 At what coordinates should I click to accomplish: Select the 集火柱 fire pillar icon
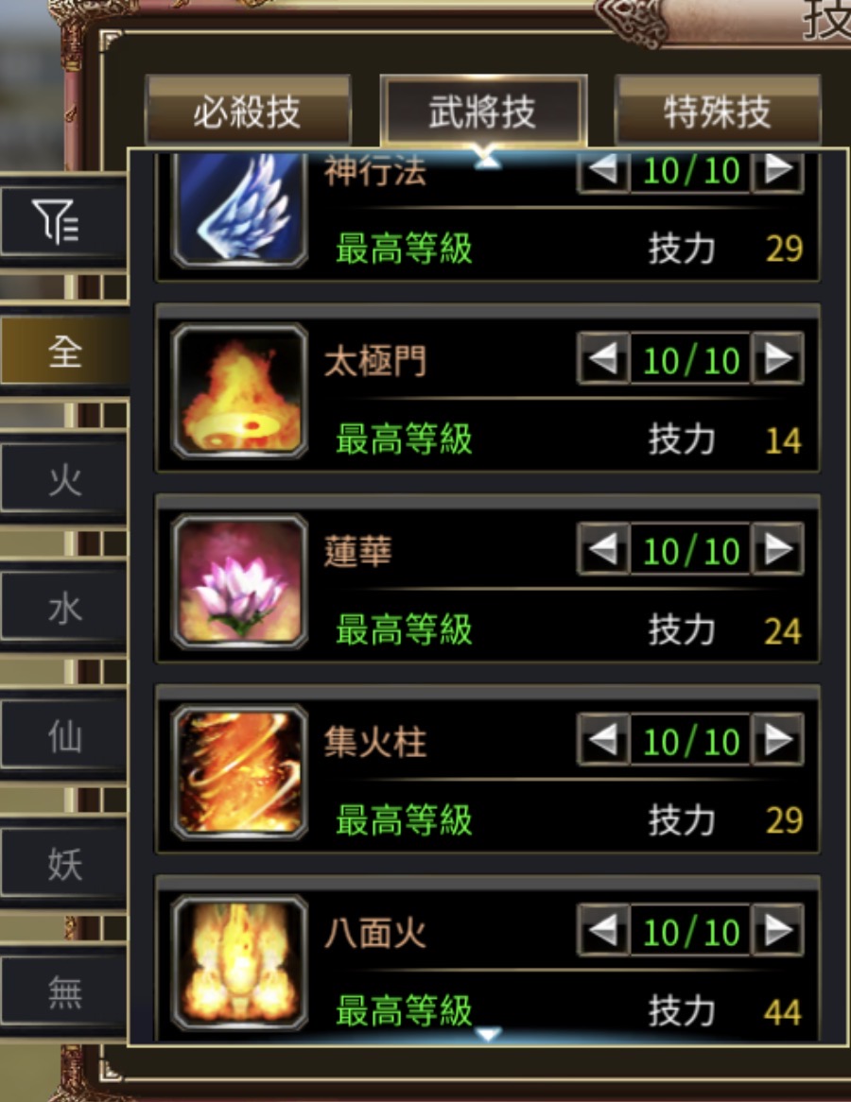coord(239,772)
